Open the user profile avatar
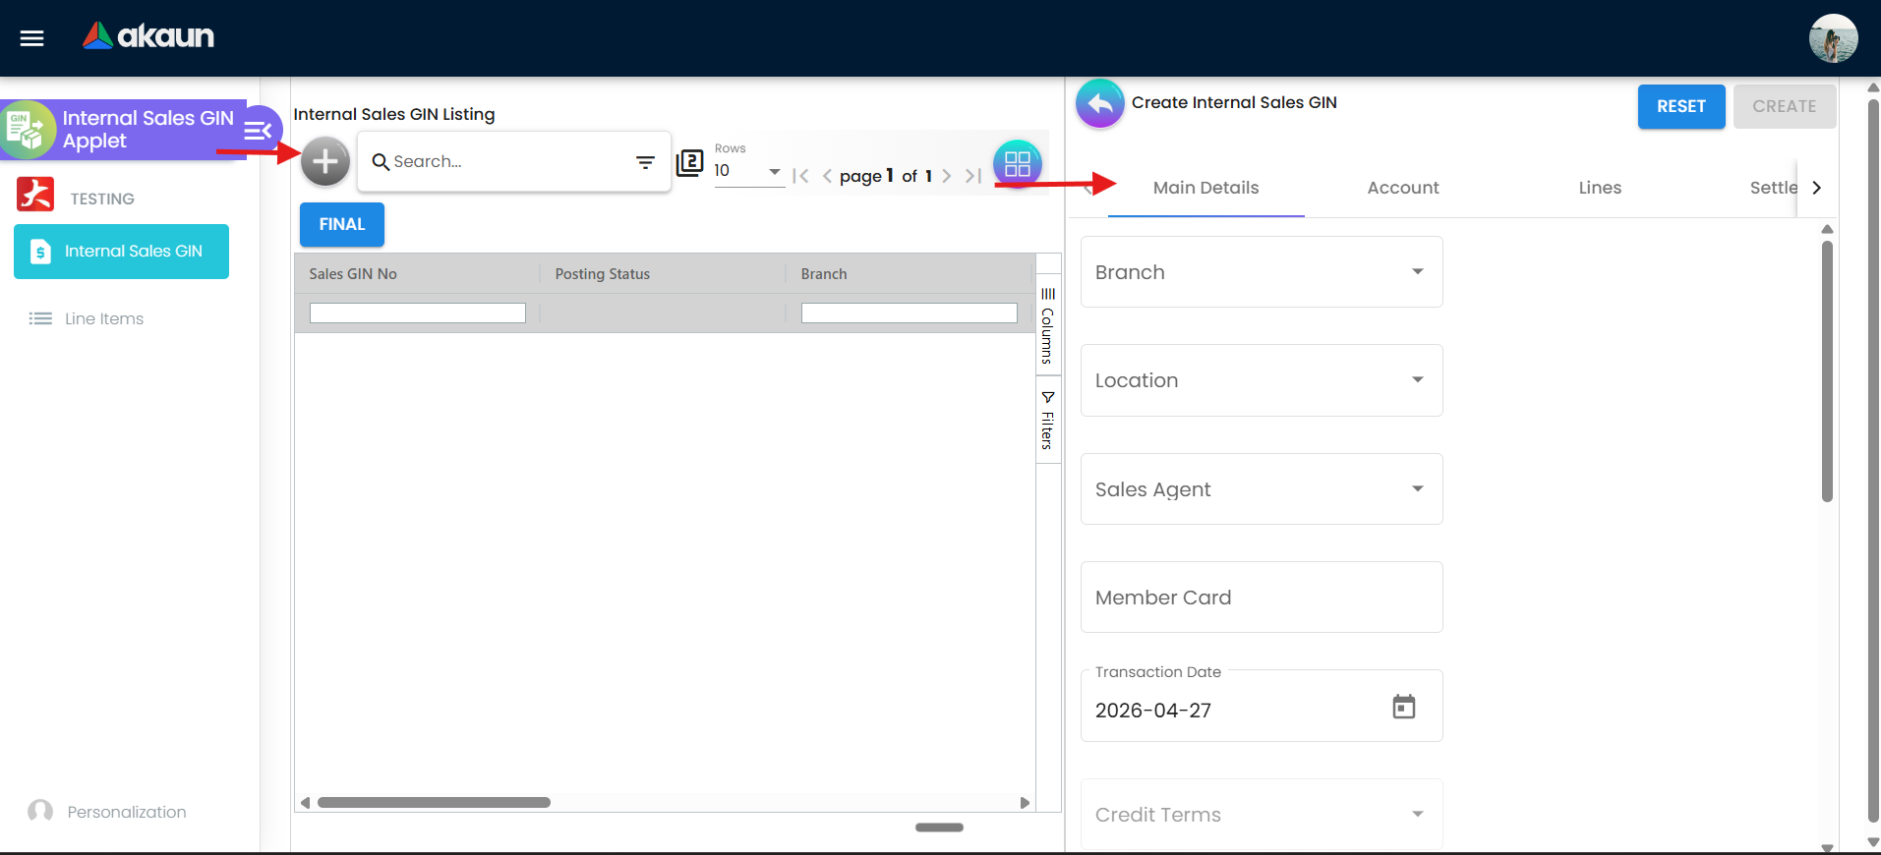 (1833, 38)
